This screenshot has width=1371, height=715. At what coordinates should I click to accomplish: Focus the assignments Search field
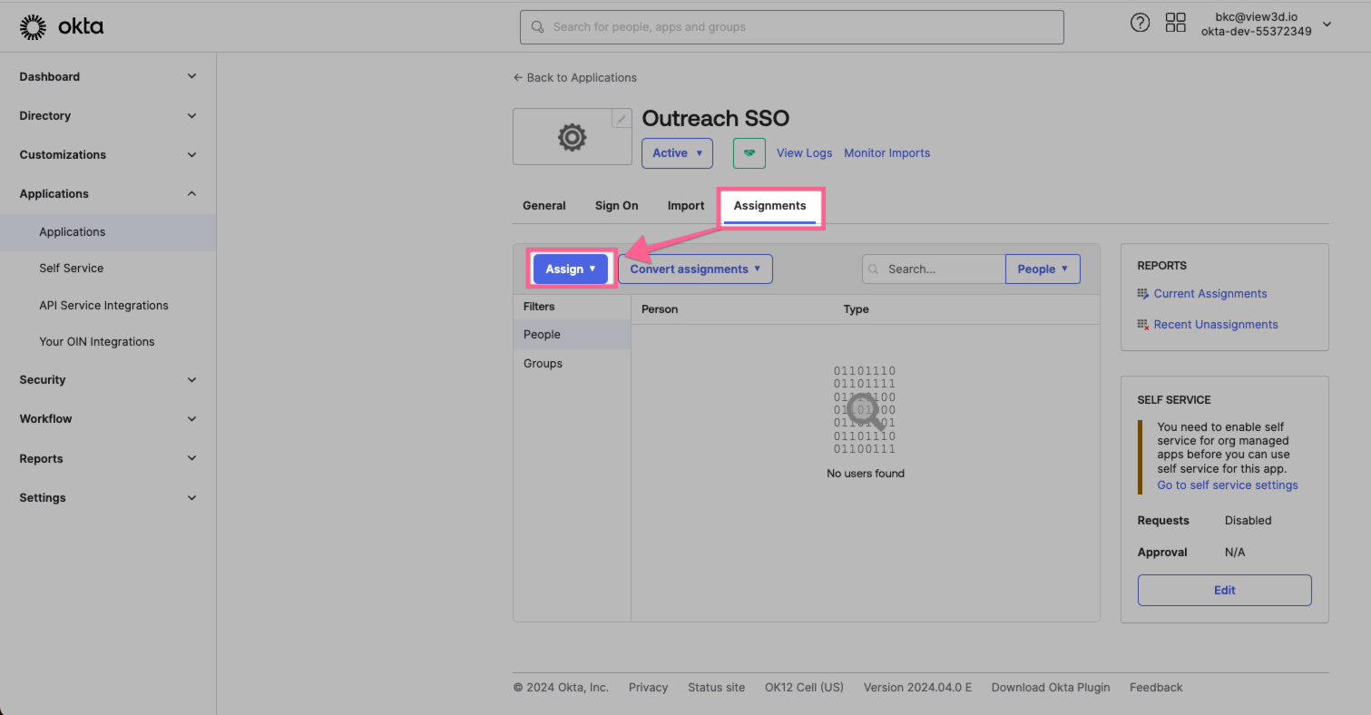coord(934,269)
